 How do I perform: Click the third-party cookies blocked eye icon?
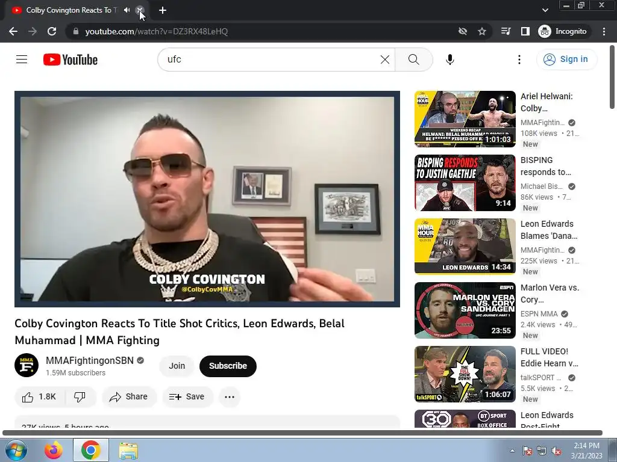(x=463, y=31)
